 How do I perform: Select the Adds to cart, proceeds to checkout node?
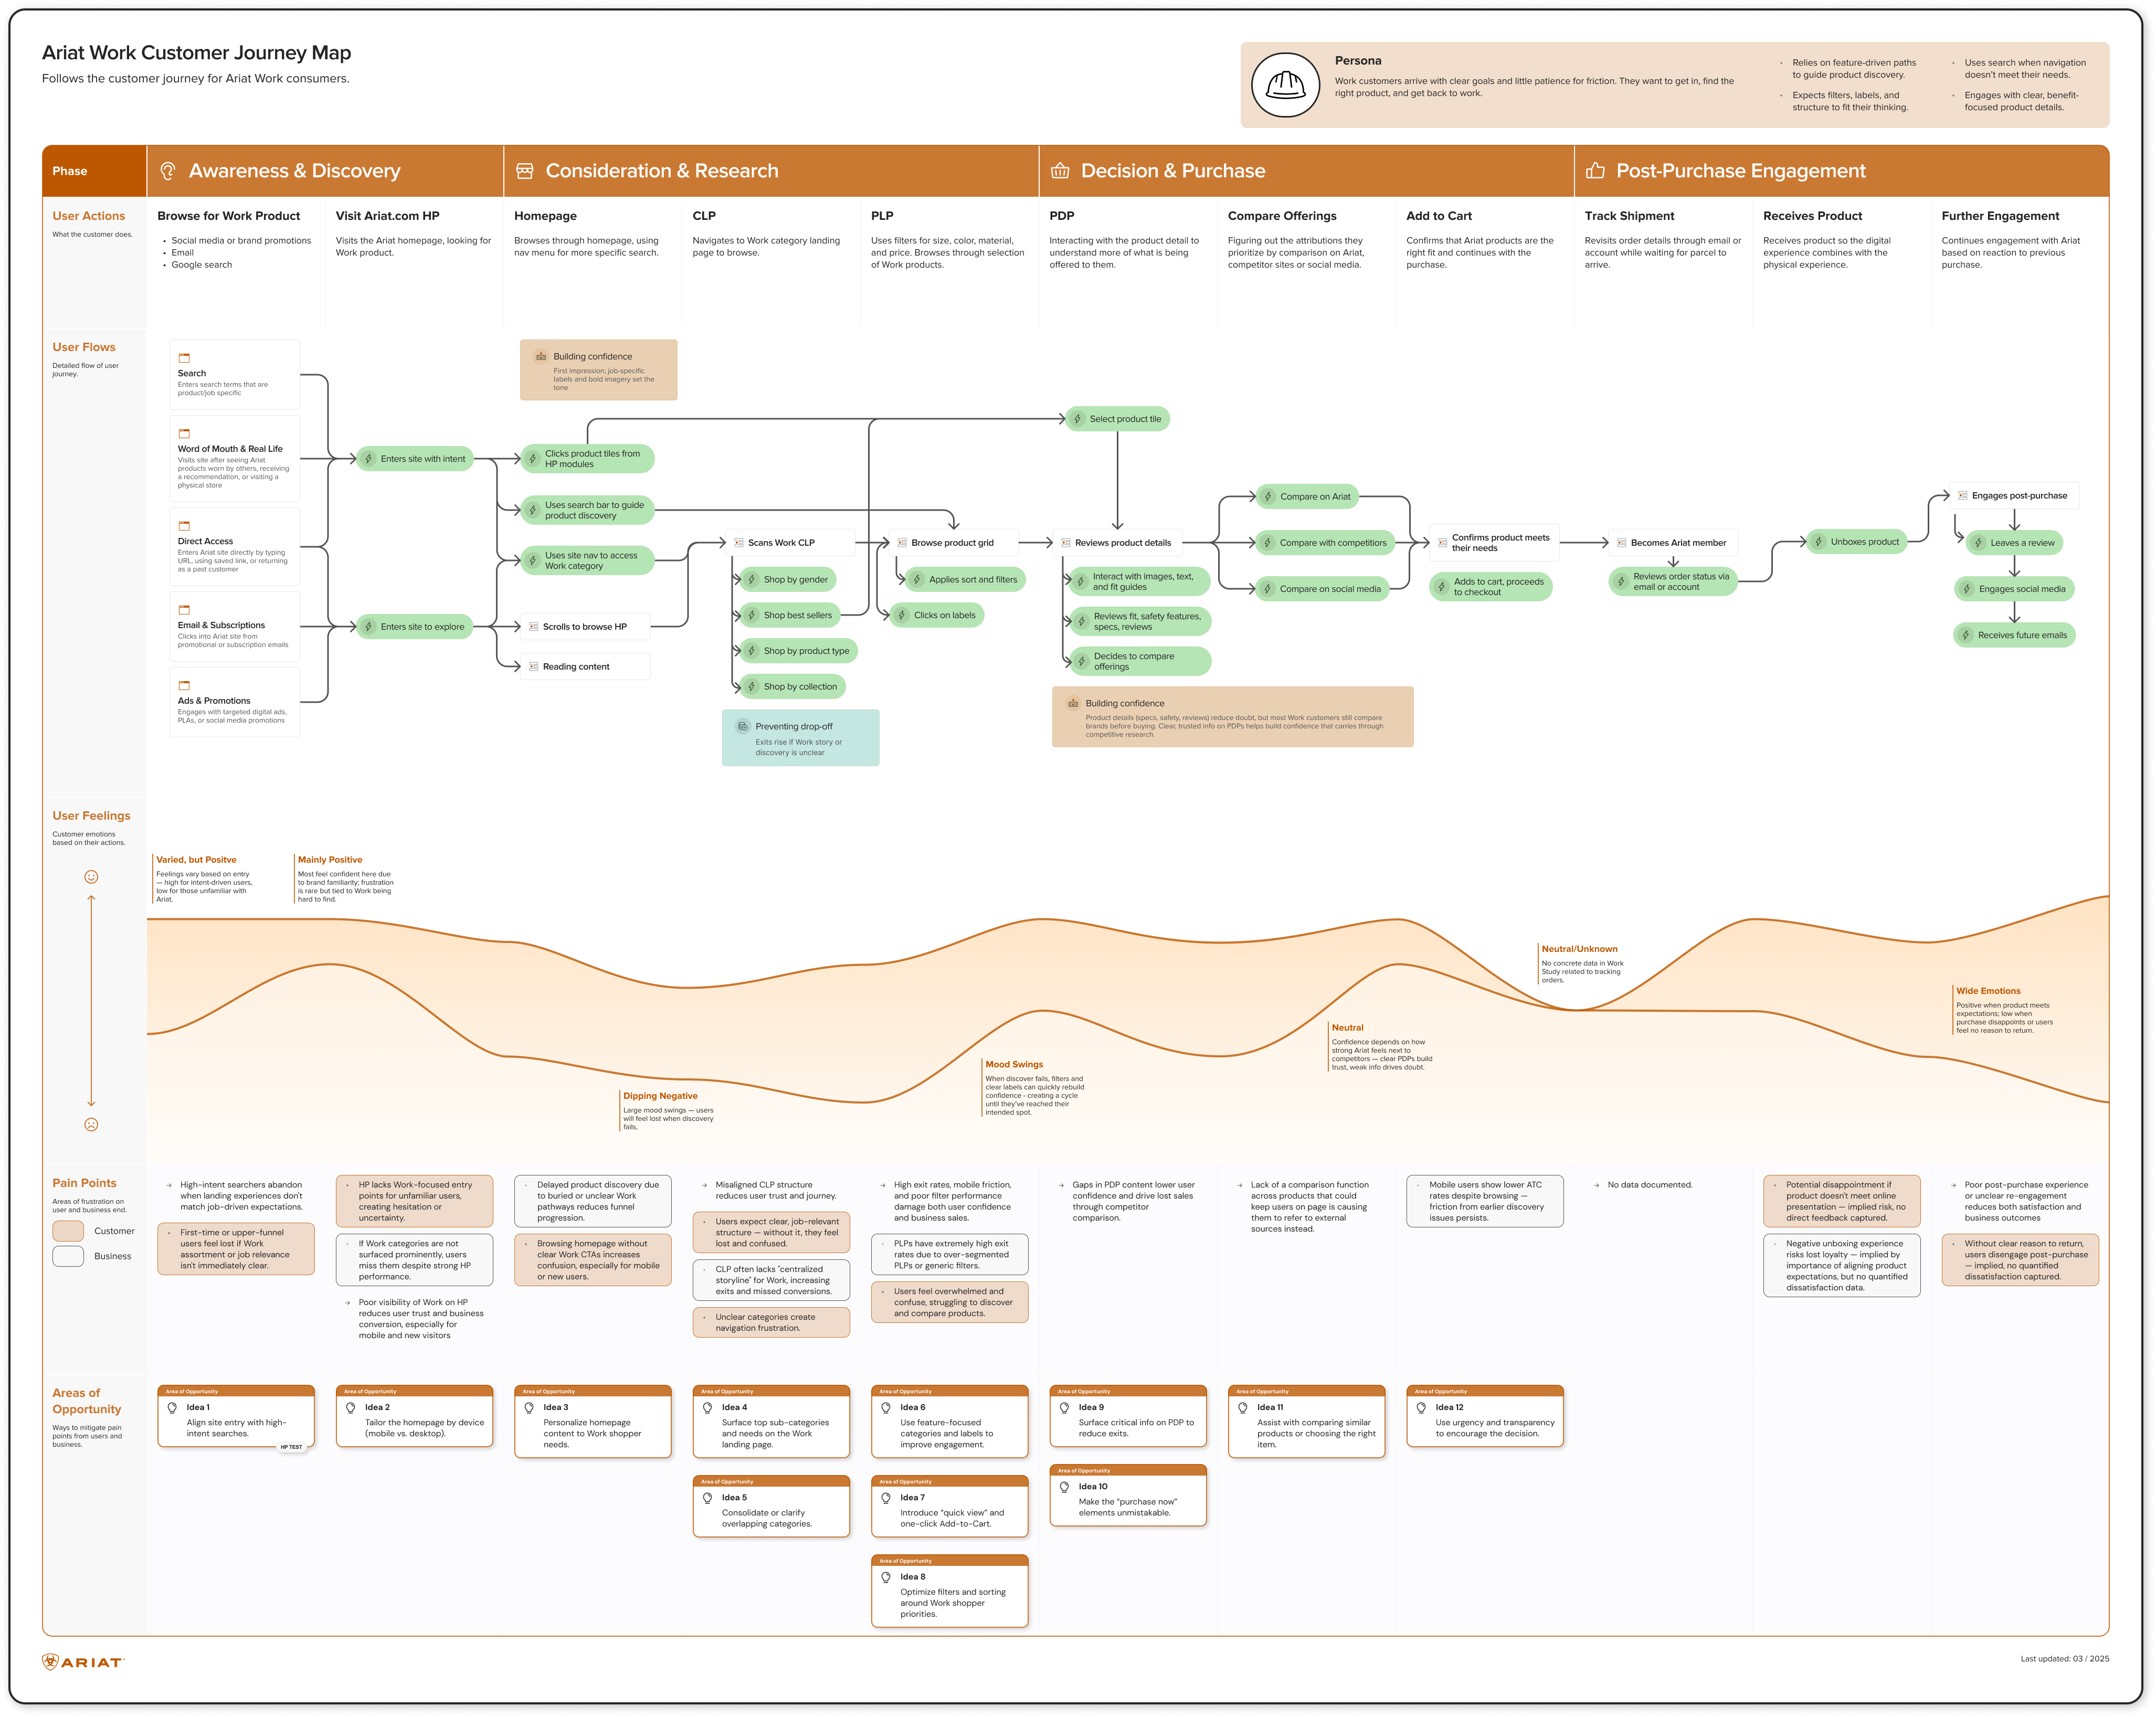(x=1490, y=587)
